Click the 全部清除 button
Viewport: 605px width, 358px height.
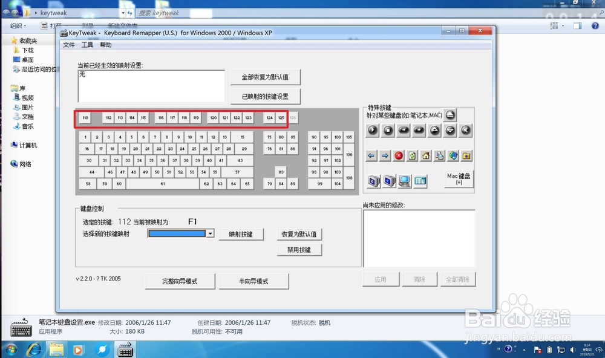click(x=458, y=279)
